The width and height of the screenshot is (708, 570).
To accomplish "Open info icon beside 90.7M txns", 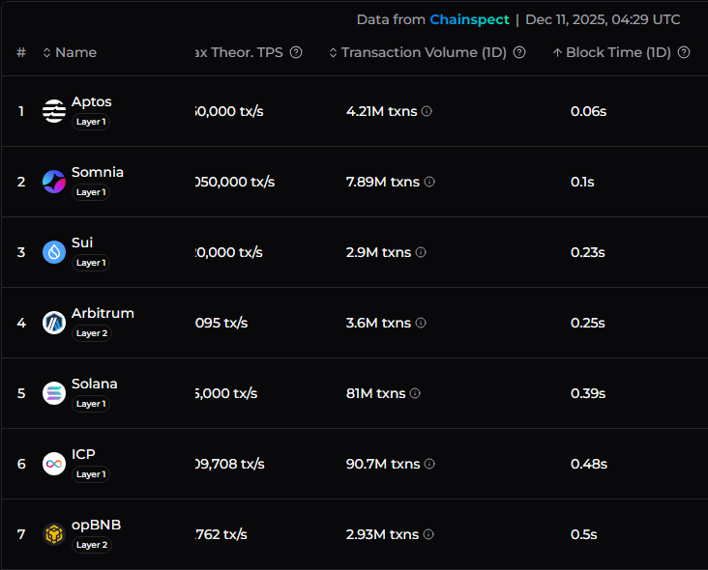I will coord(429,464).
